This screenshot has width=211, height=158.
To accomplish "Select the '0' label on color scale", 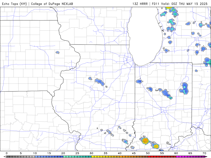I will 7,153.
